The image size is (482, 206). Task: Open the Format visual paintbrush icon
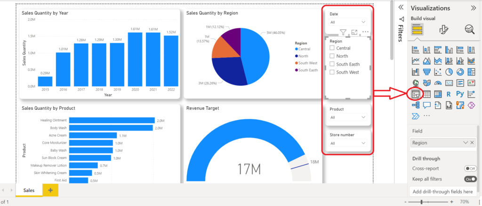click(443, 31)
